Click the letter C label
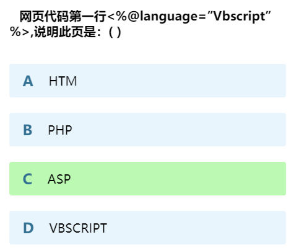This screenshot has width=291, height=250. (x=27, y=179)
